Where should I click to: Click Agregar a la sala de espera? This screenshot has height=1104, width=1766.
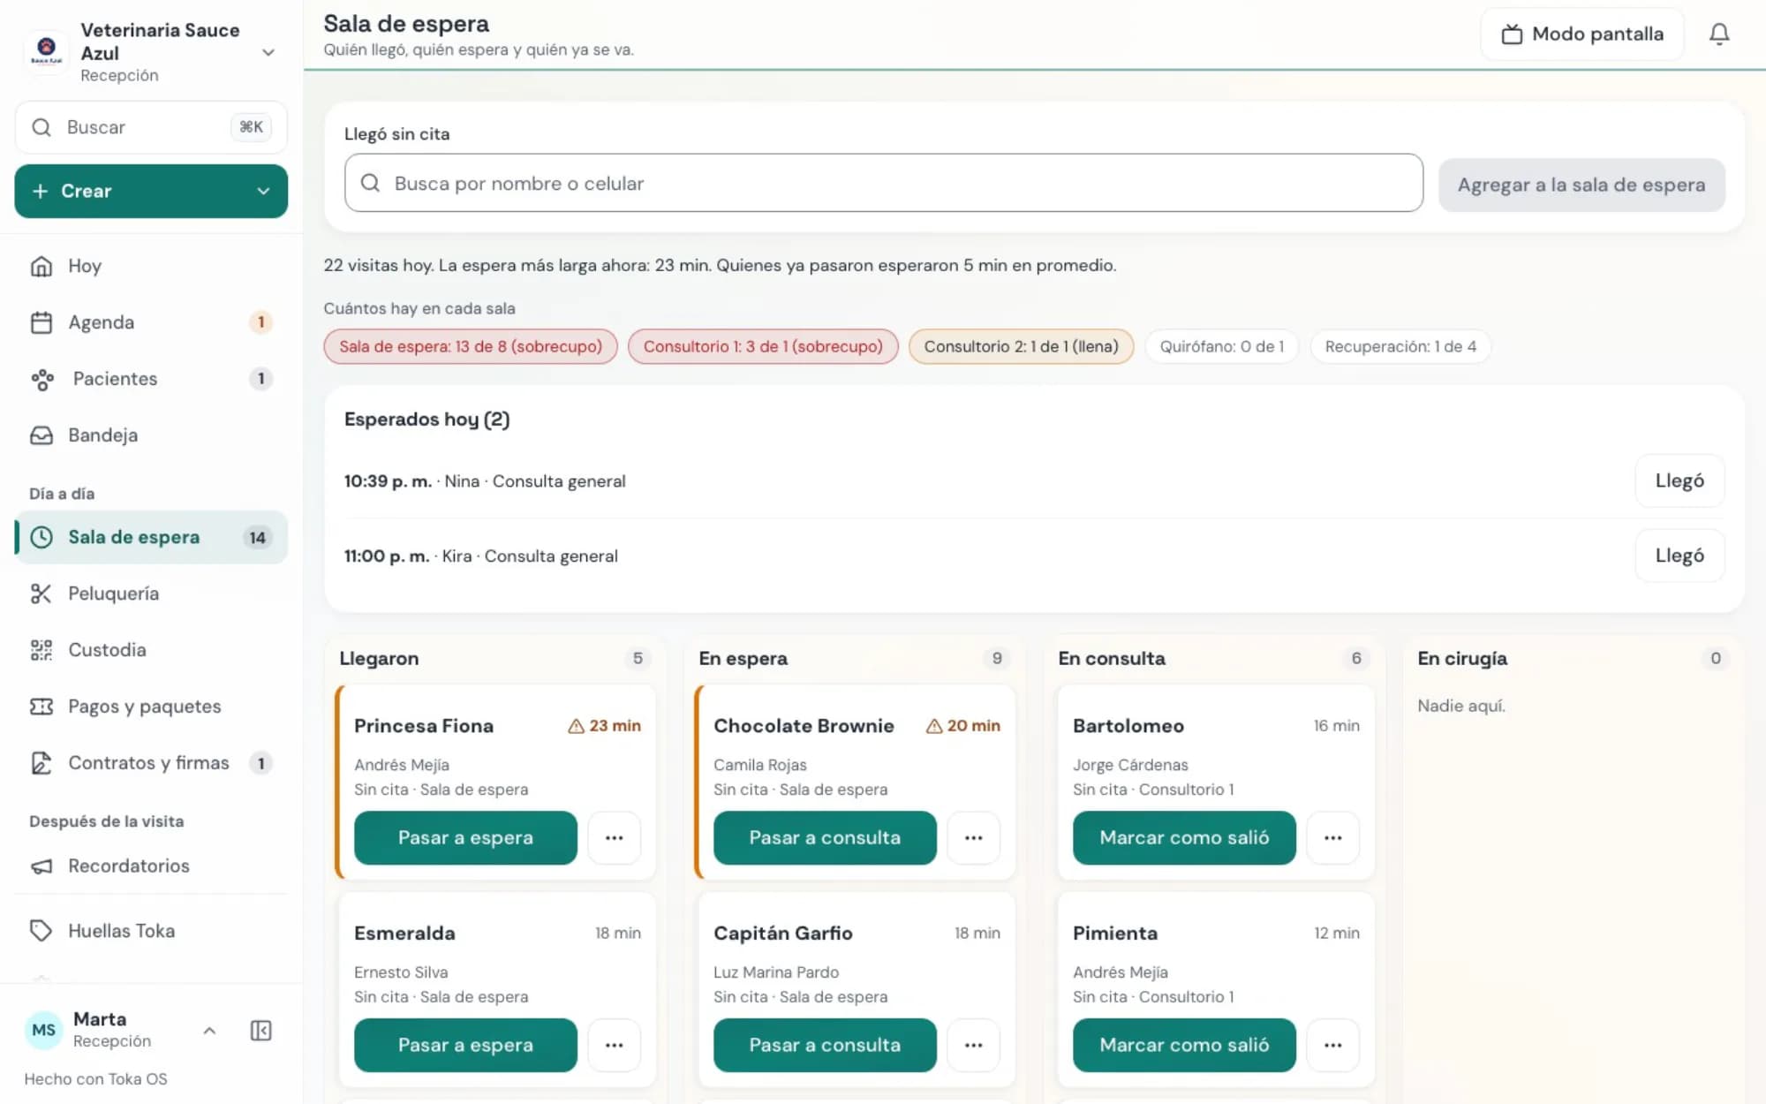[1581, 185]
